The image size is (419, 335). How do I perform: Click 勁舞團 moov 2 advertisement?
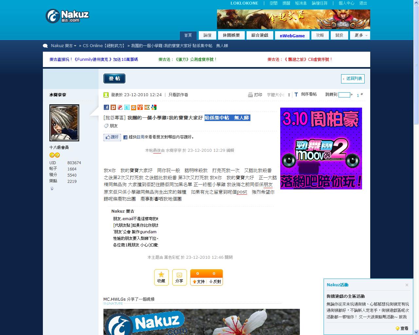click(321, 148)
